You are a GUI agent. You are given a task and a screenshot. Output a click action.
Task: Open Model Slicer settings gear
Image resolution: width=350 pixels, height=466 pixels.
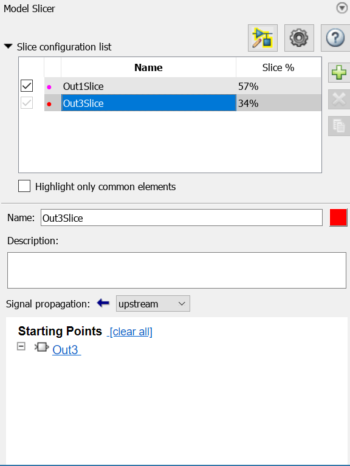(x=299, y=38)
